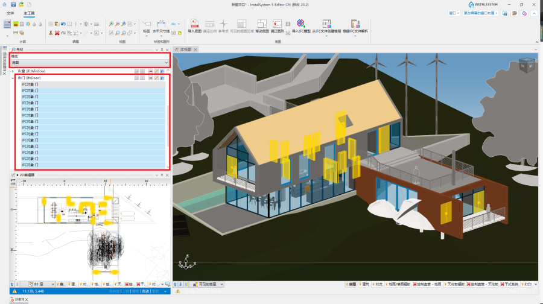Close the 2D编辑器 panel

167,175
